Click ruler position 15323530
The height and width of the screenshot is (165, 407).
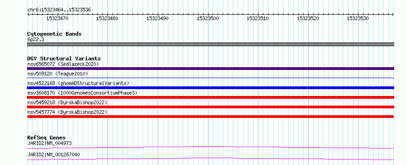pyautogui.click(x=358, y=18)
